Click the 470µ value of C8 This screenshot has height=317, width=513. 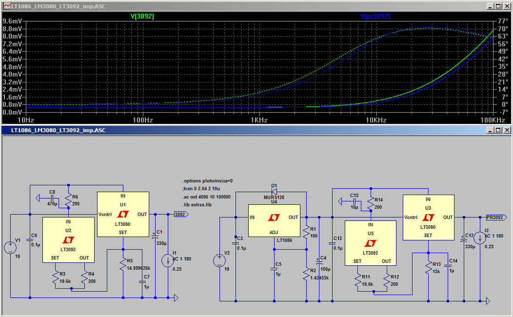(52, 203)
